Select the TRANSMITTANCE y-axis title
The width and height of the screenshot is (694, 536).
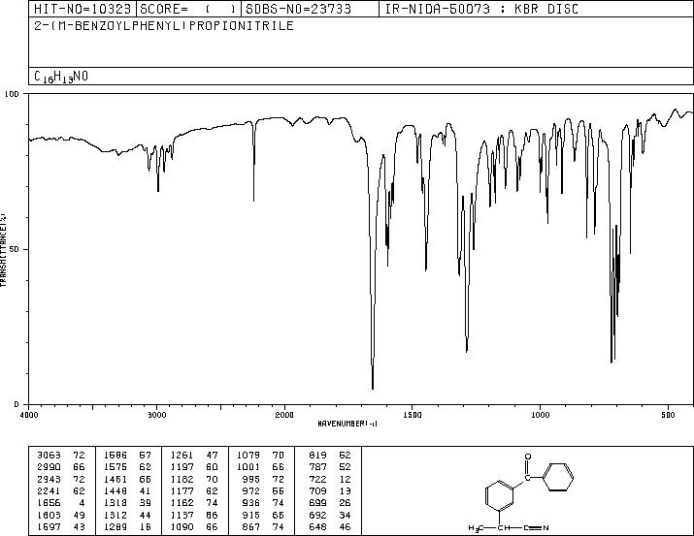(x=3, y=250)
